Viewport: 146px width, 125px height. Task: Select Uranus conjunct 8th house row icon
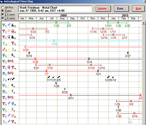click(x=9, y=55)
